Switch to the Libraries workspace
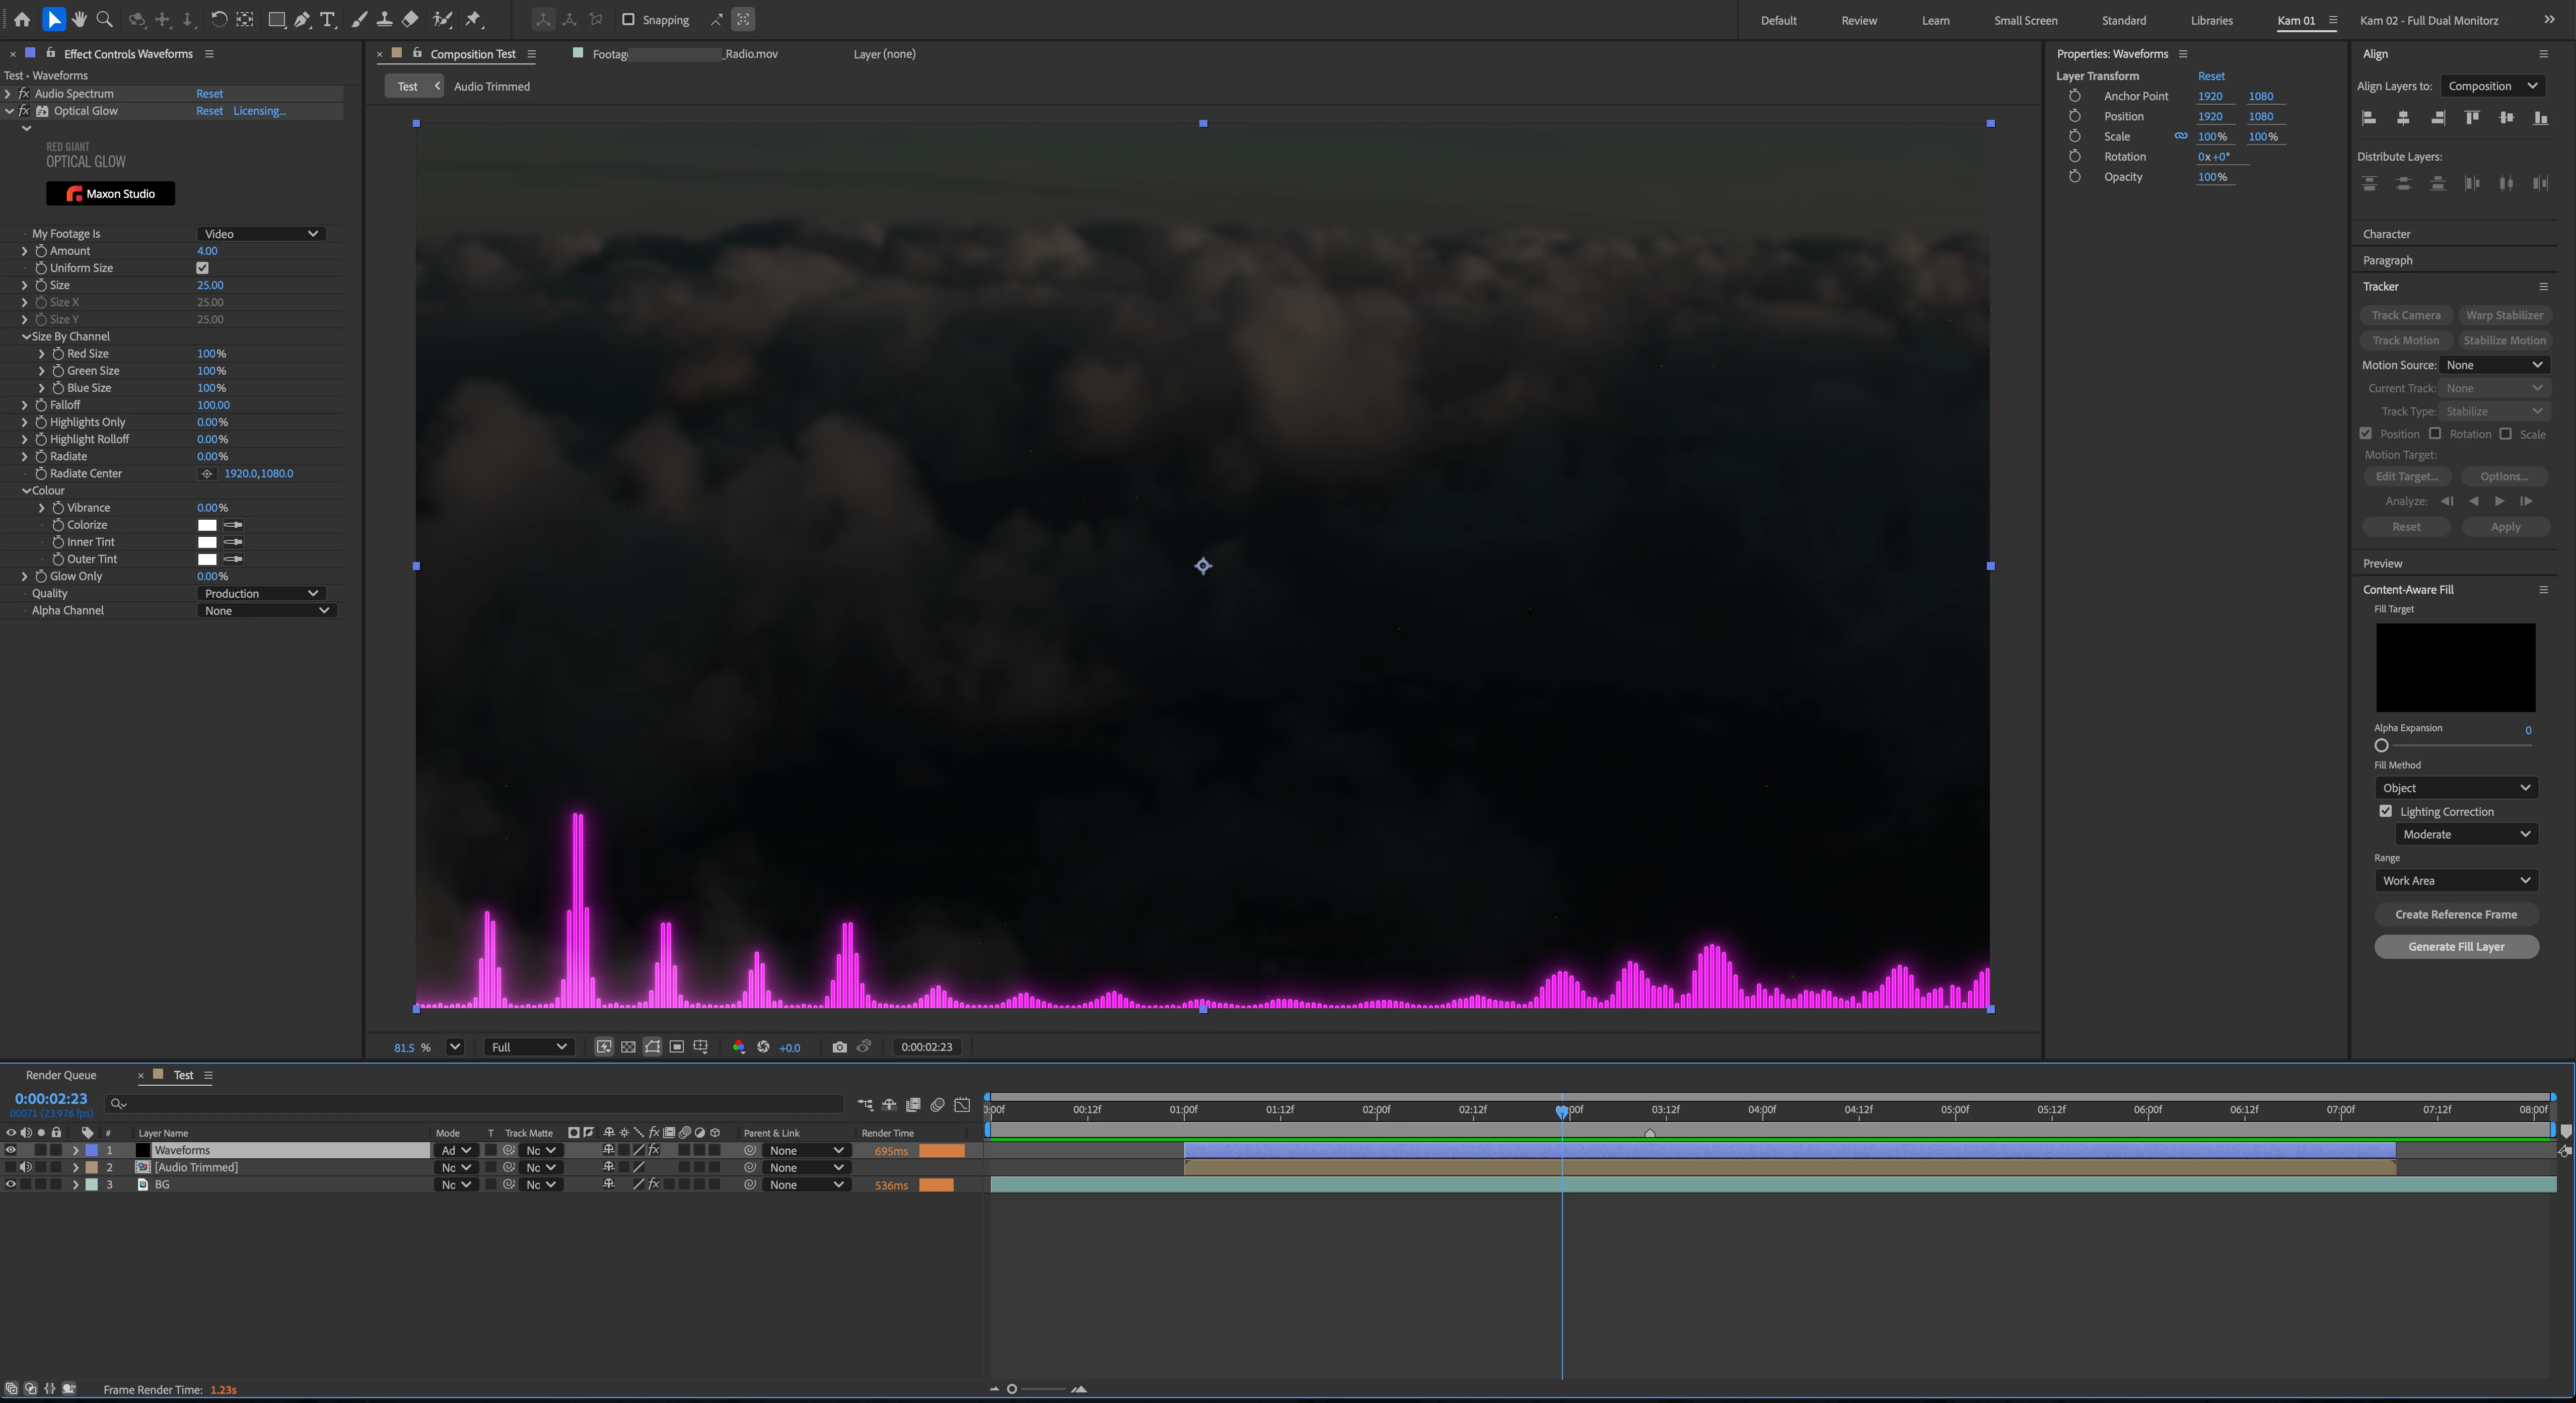The height and width of the screenshot is (1403, 2576). click(x=2211, y=20)
